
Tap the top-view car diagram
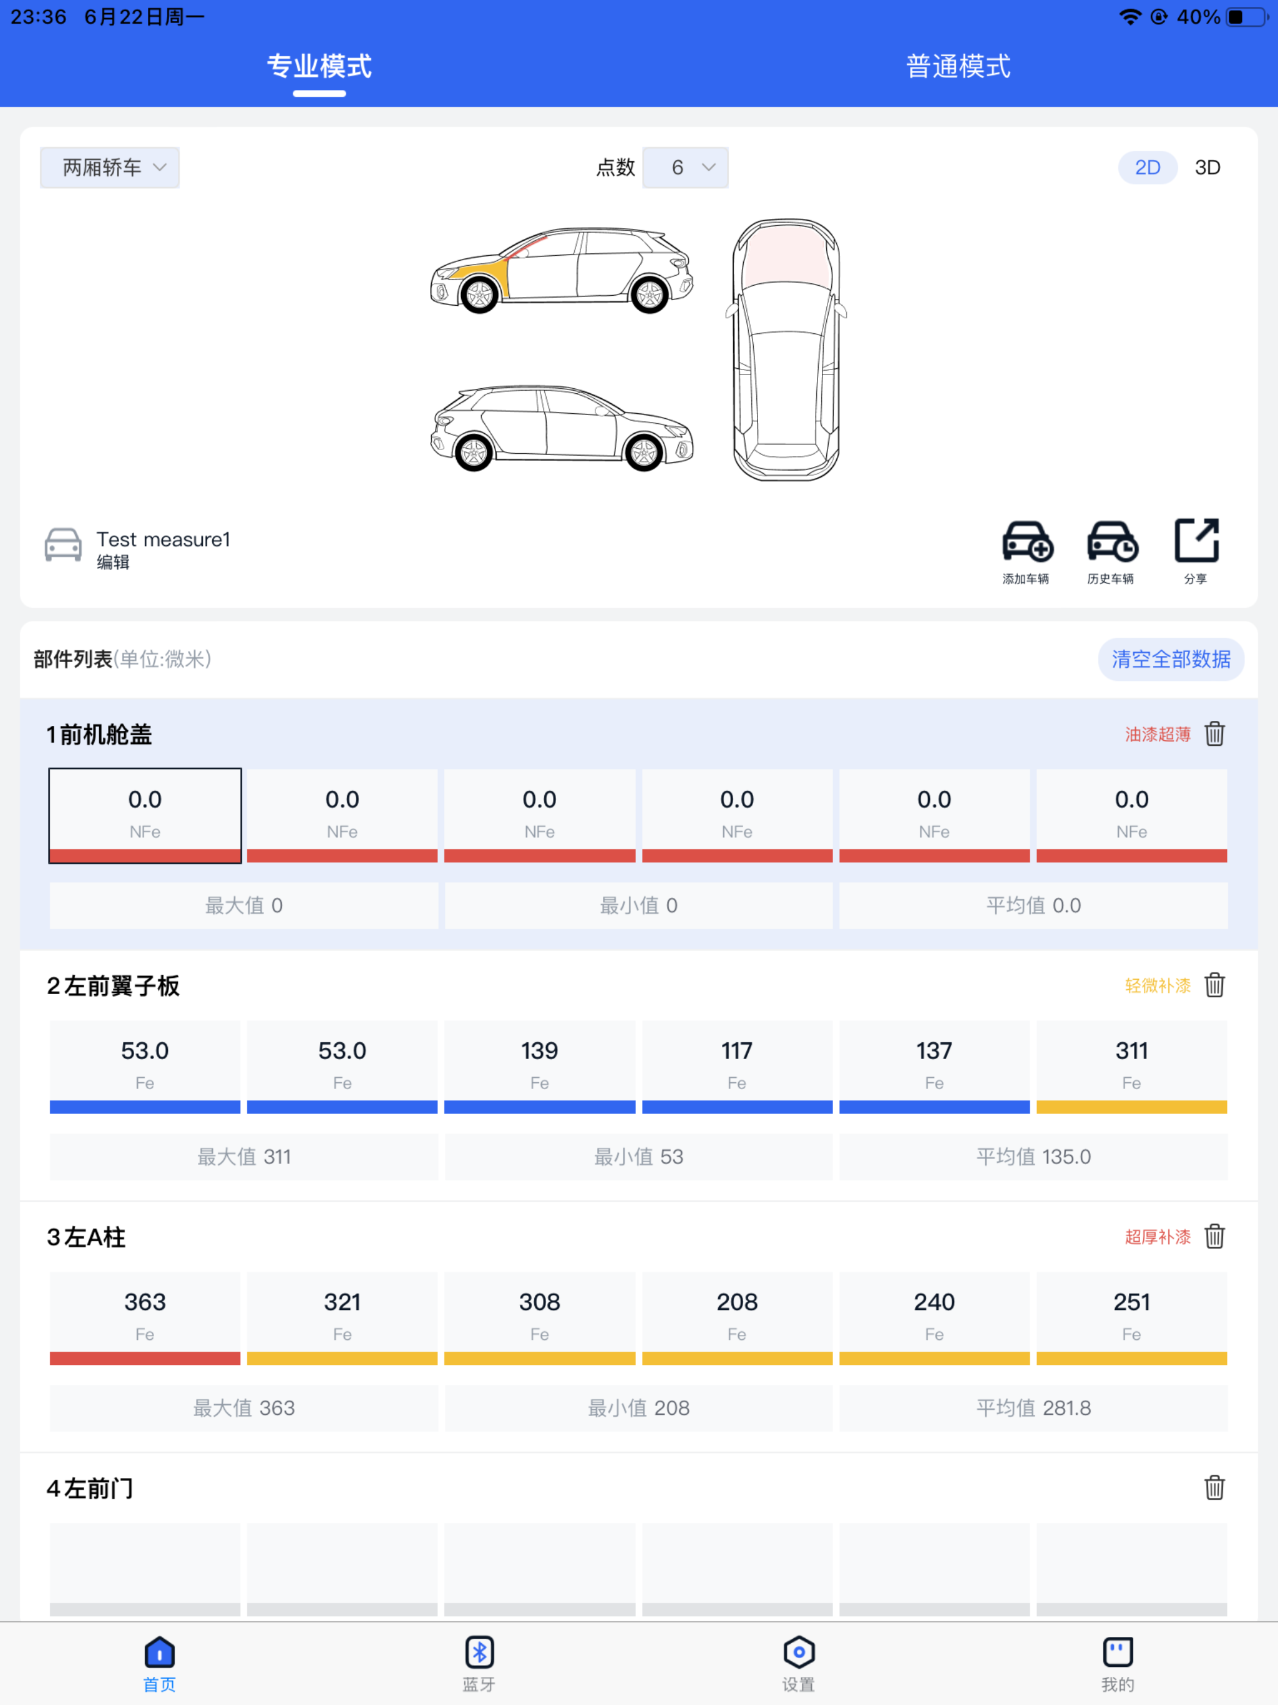786,349
